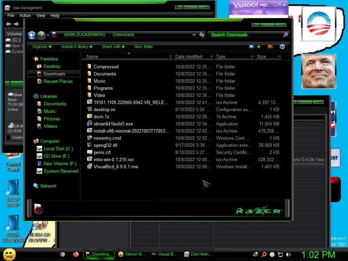348x261 pixels.
Task: Click the search magnifier icon
Action: pyautogui.click(x=285, y=35)
